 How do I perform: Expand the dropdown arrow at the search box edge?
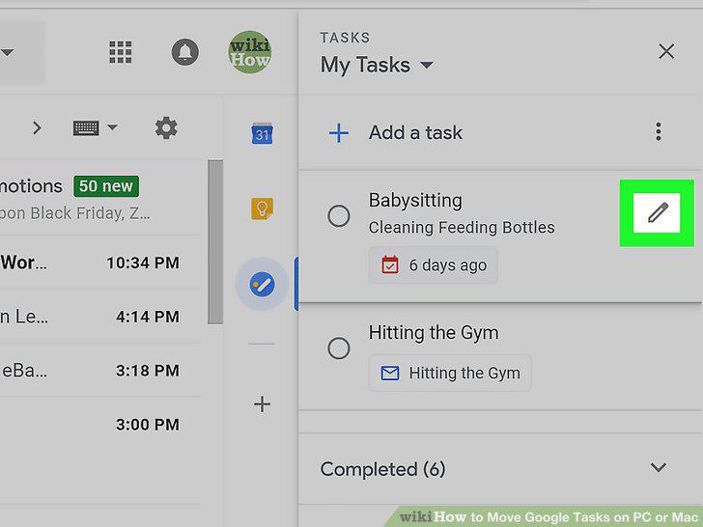6,52
